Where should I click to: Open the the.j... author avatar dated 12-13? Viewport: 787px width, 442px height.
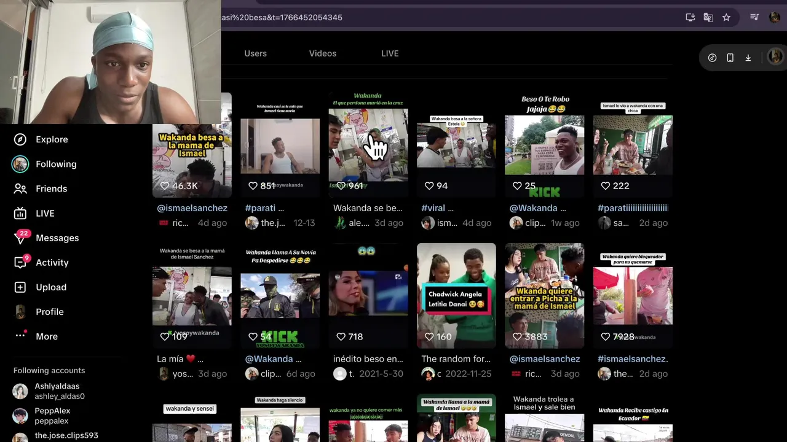pos(251,223)
